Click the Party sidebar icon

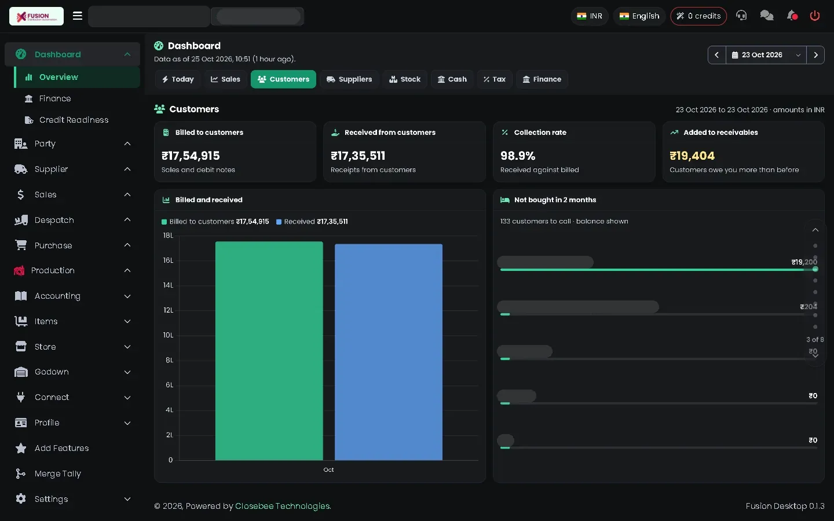tap(21, 144)
